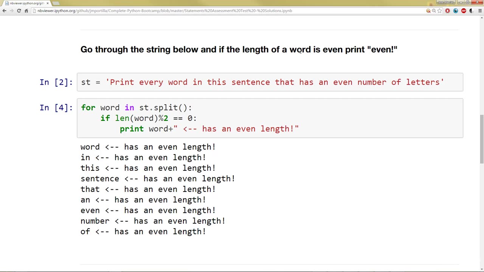Open the Chrome hamburger menu
The width and height of the screenshot is (484, 272).
479,11
